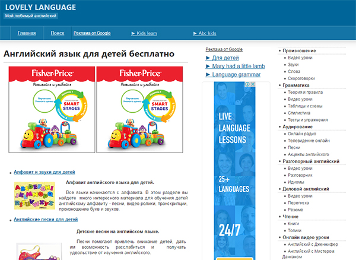The height and width of the screenshot is (260, 356).
Task: Click the arrow icon beside 'Kids learn'
Action: pos(133,33)
